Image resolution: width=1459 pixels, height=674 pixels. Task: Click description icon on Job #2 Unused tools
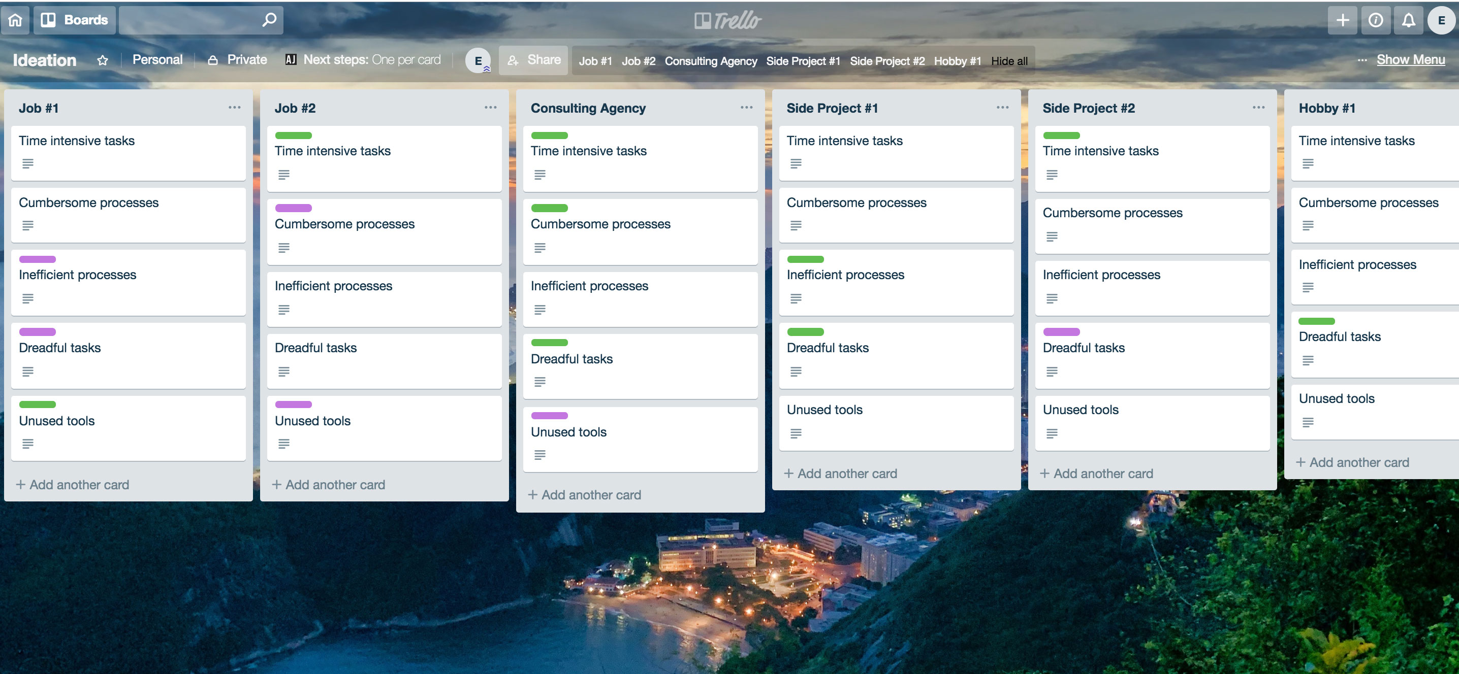(x=284, y=444)
